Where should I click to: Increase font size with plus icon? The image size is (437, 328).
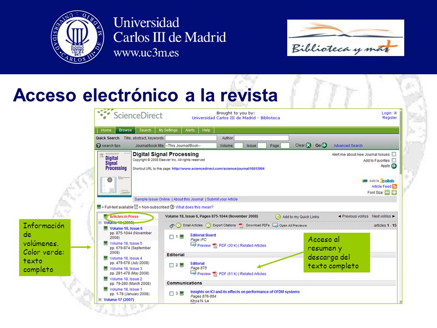(x=394, y=192)
